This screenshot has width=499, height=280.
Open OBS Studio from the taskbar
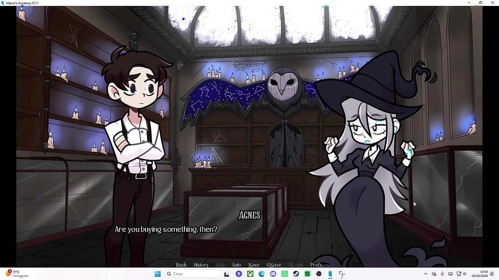click(x=319, y=274)
